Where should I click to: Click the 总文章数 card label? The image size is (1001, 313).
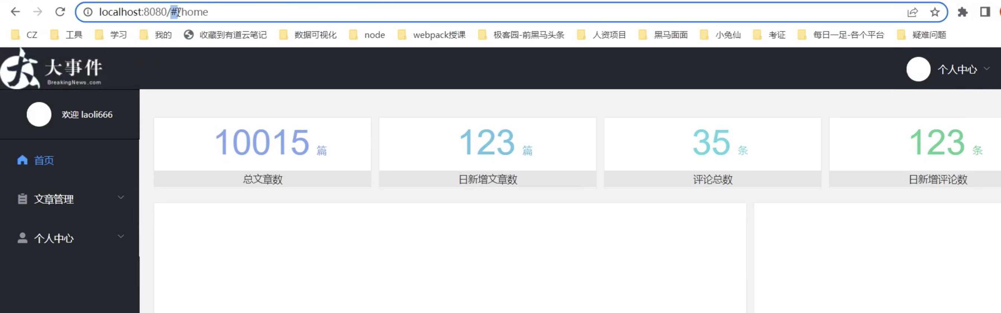(263, 180)
